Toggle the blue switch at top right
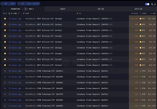Screen dimensions: 157x109 pyautogui.click(x=147, y=4)
